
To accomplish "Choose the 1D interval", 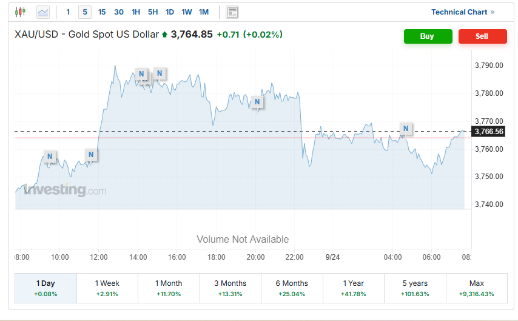I will [170, 12].
